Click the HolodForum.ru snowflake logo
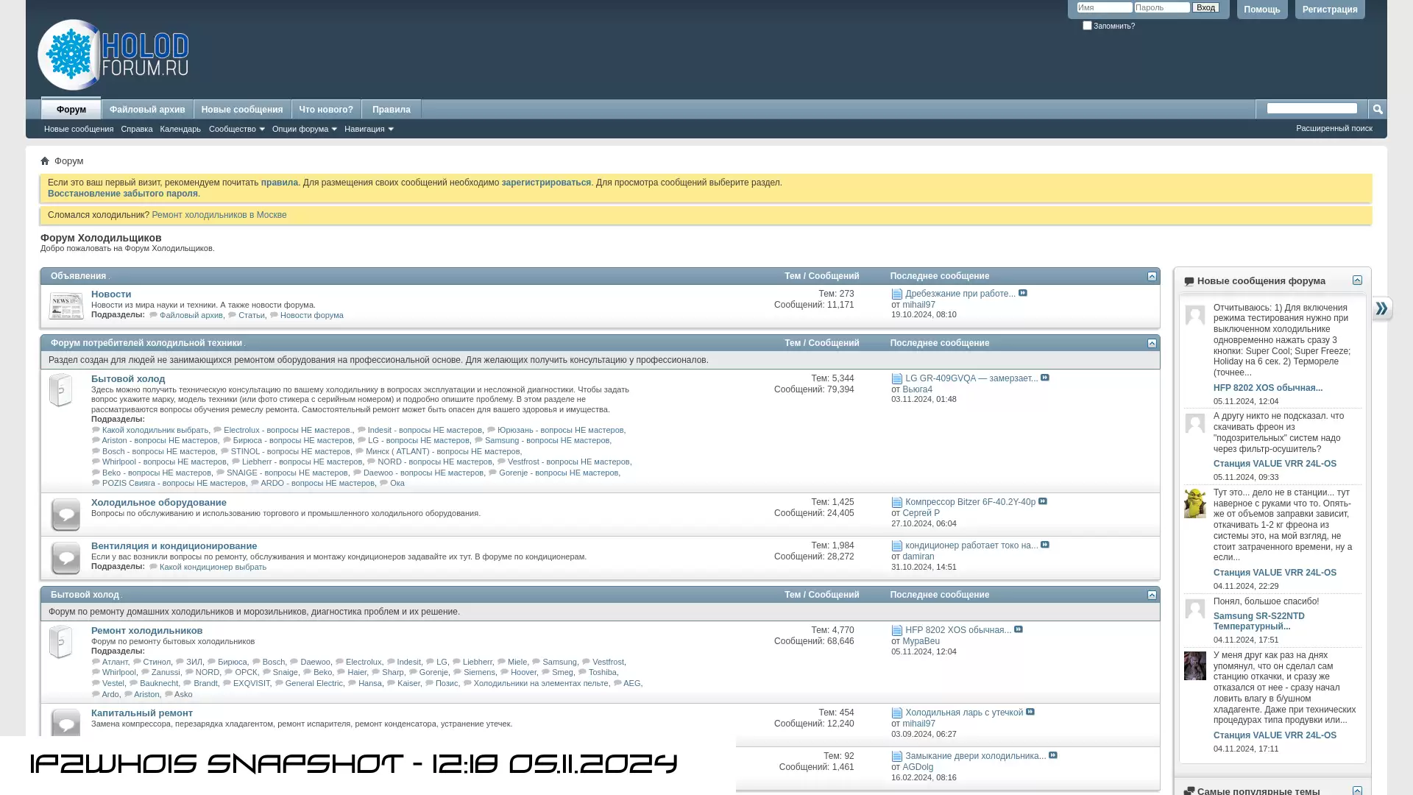Viewport: 1413px width, 795px height. pos(113,54)
